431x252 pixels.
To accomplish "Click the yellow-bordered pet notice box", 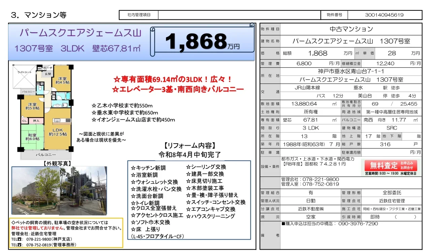I will pyautogui.click(x=66, y=233).
